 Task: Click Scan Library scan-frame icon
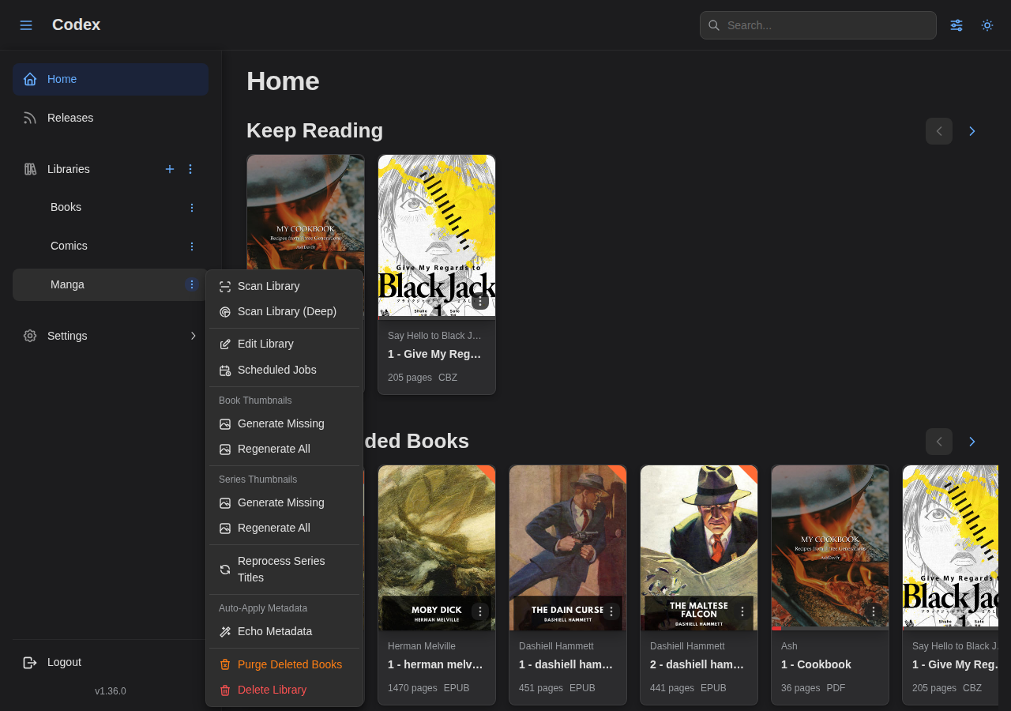click(225, 287)
